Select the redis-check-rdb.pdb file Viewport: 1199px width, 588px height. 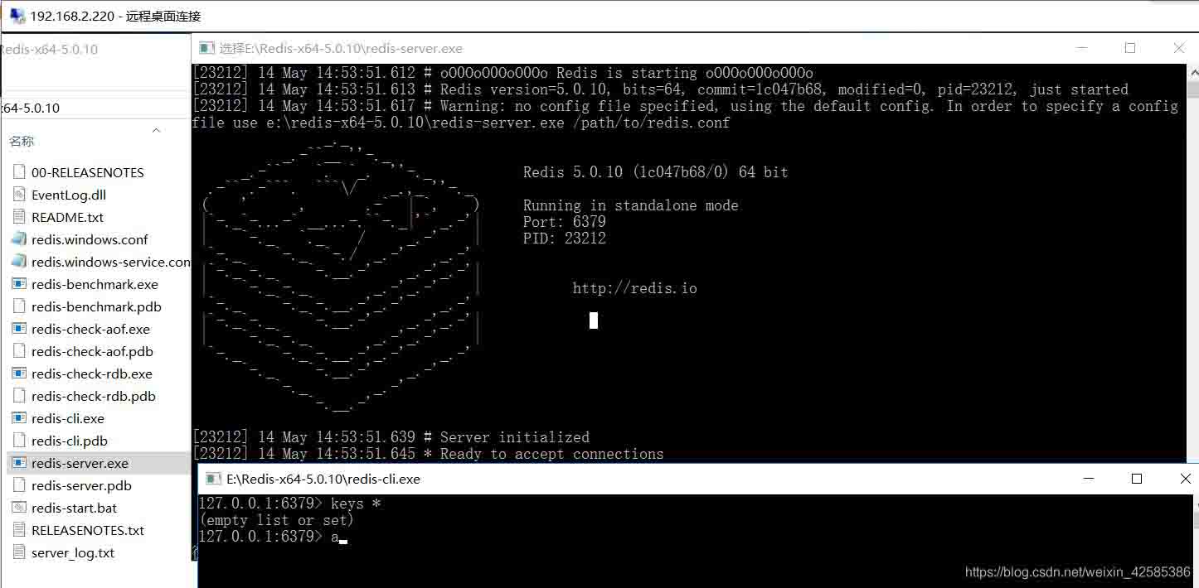tap(93, 396)
